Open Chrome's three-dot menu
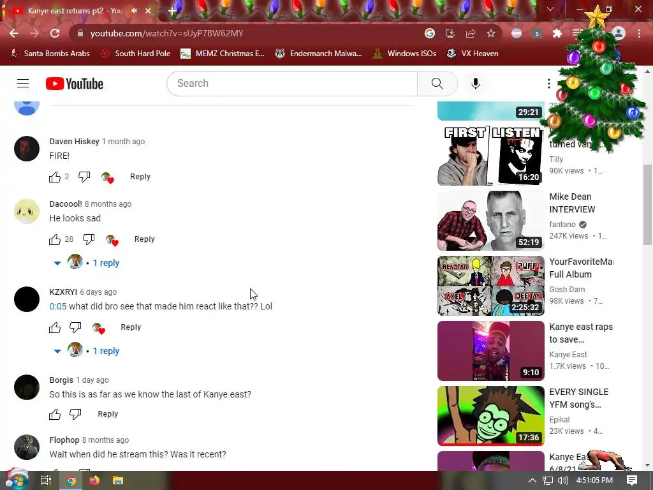The image size is (653, 490). [x=639, y=33]
